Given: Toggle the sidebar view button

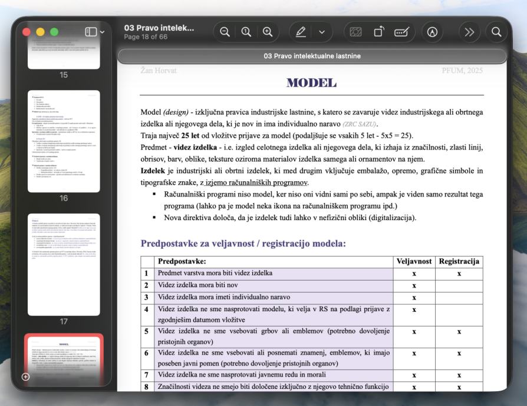Looking at the screenshot, I should coord(91,32).
